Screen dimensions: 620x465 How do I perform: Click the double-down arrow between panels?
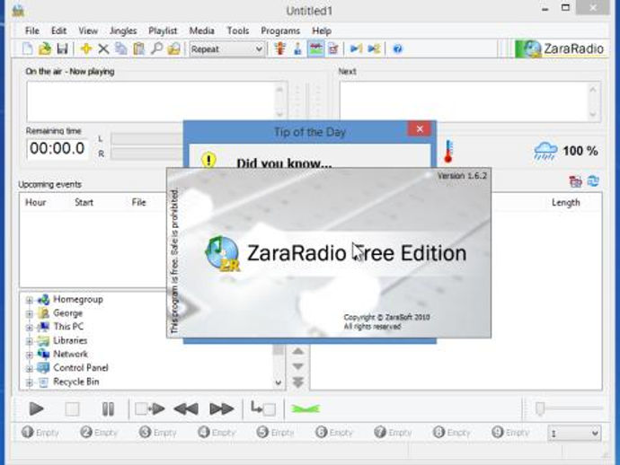298,382
